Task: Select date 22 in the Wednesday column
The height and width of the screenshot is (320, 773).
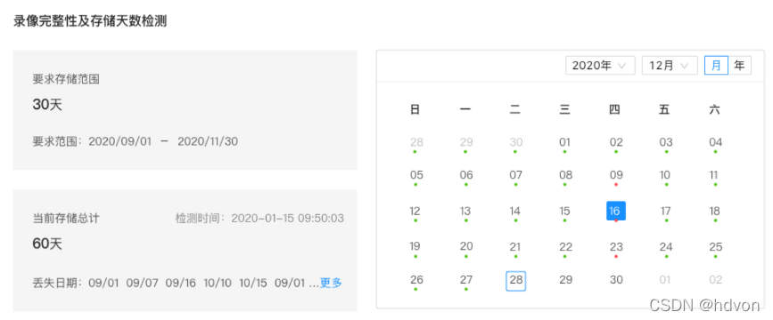Action: click(x=566, y=247)
